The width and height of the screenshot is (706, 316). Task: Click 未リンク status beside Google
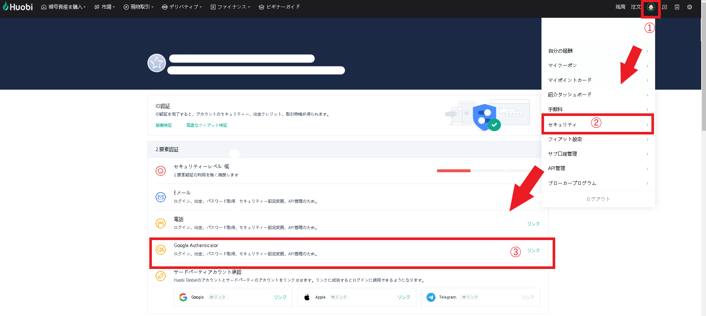point(217,297)
